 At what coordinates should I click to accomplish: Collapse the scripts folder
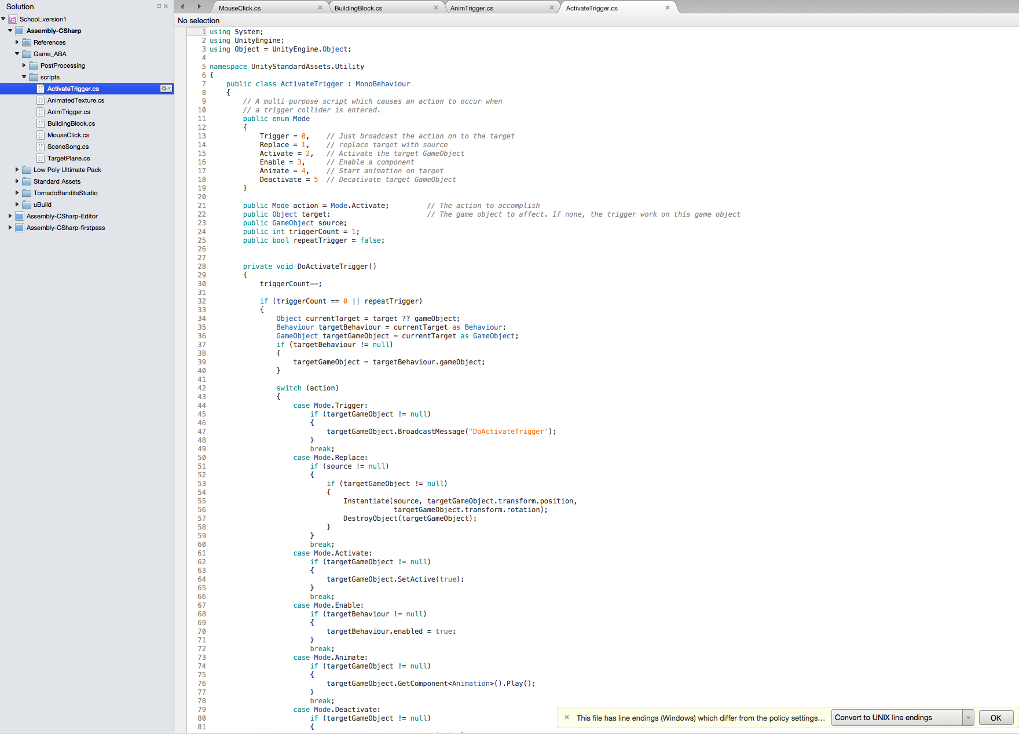[24, 77]
